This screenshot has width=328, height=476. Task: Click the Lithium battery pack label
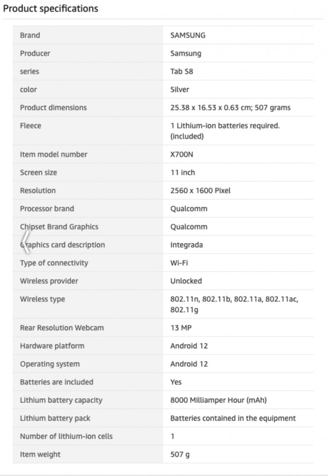coord(55,418)
